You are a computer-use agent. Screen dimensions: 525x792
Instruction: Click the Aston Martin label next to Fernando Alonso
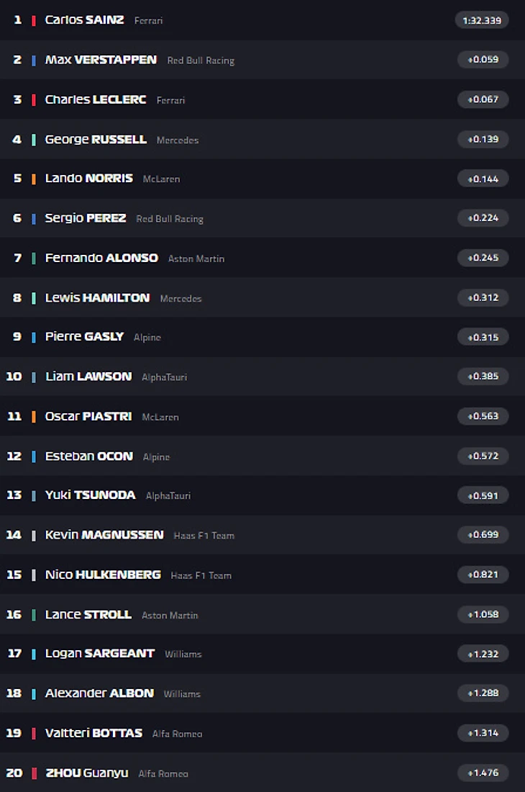pyautogui.click(x=196, y=258)
